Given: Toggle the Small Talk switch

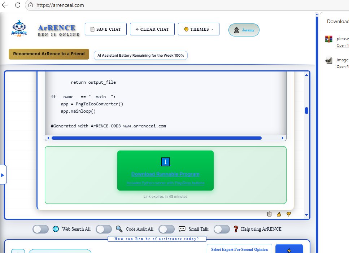Looking at the screenshot, I should coord(166,229).
